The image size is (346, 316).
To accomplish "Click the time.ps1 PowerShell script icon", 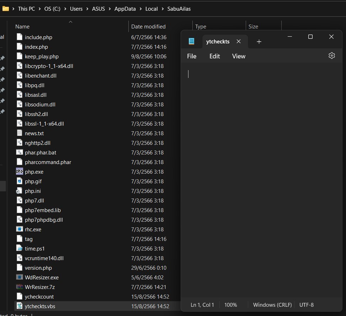I will pyautogui.click(x=20, y=248).
